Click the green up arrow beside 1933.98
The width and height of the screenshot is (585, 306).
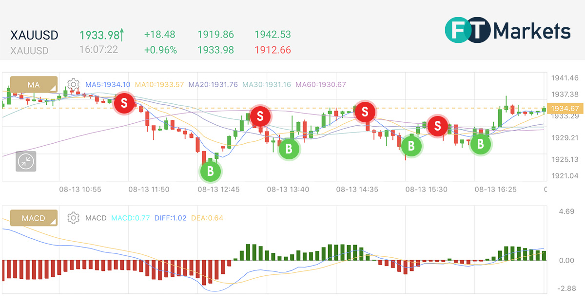(122, 34)
